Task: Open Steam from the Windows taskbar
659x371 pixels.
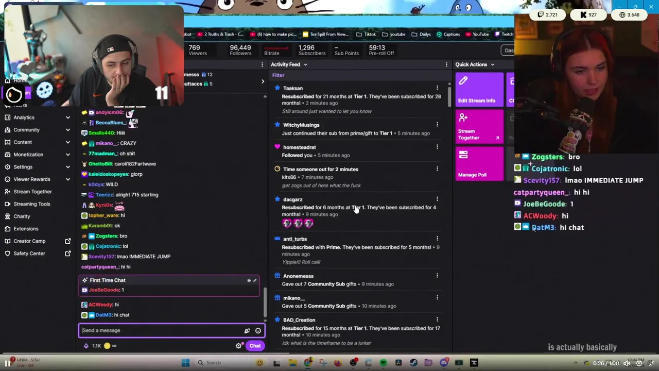Action: click(x=413, y=363)
